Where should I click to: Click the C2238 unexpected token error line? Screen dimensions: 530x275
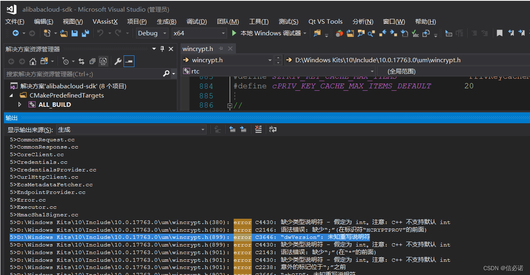click(x=178, y=267)
